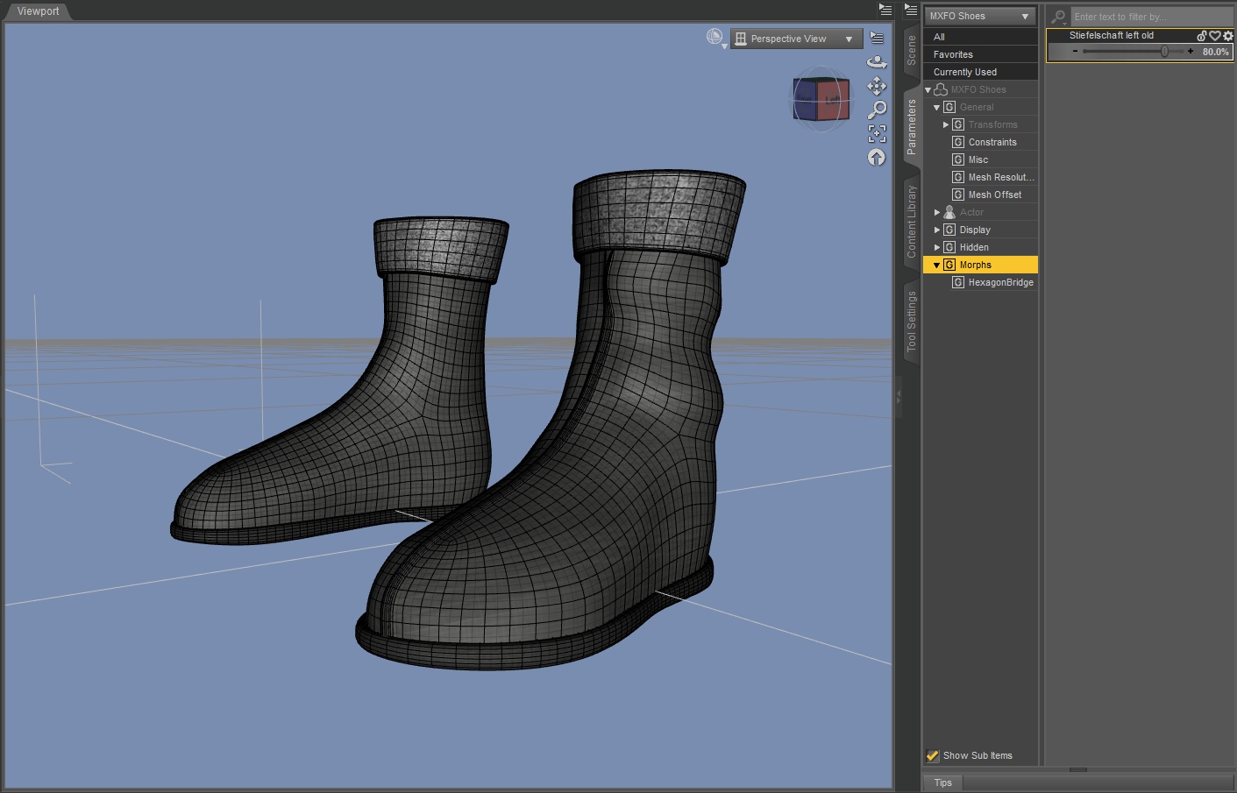Uncheck the Show Sub Items checkbox
1237x793 pixels.
(933, 755)
